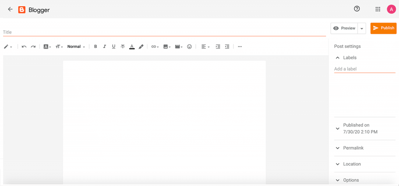Undo the last edit
Viewport: 399px width, 186px height.
24,47
